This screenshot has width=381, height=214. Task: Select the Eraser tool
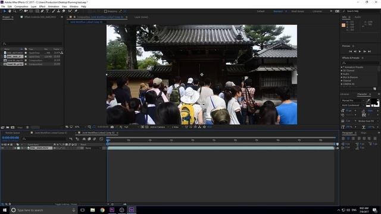pos(64,11)
